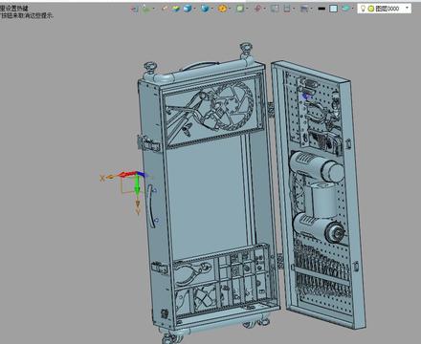
Task: Expand the arrow beside the orange circular icon
Action: [x=230, y=9]
